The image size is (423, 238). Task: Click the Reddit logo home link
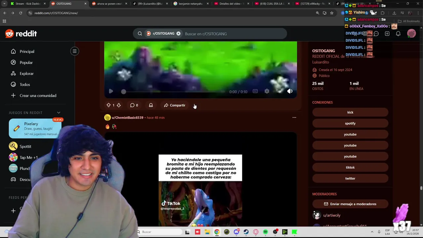tap(21, 34)
